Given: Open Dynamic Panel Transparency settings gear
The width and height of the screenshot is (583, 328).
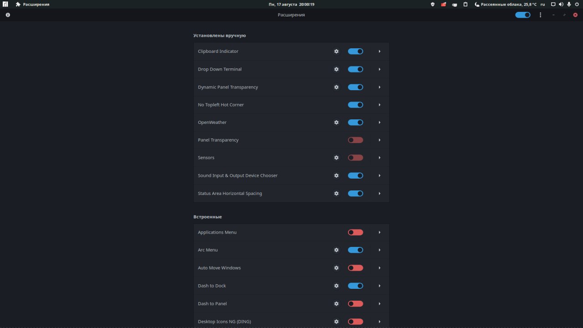Looking at the screenshot, I should 336,87.
